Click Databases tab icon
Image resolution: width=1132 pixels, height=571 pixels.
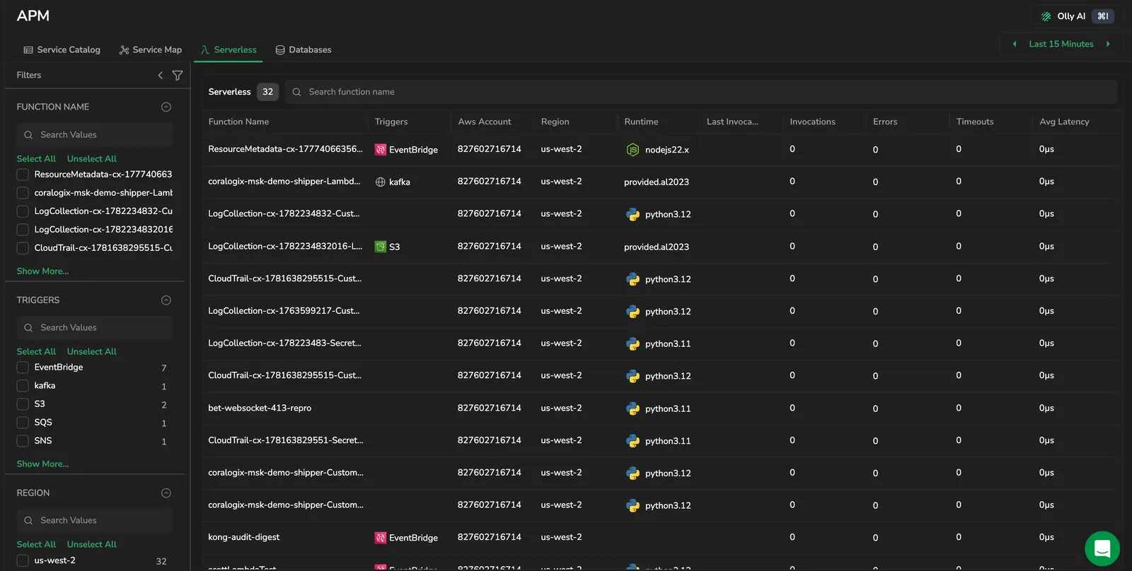pyautogui.click(x=280, y=49)
